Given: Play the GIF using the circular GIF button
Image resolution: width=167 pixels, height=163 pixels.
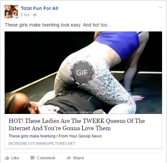Looking at the screenshot, I should coord(82,73).
